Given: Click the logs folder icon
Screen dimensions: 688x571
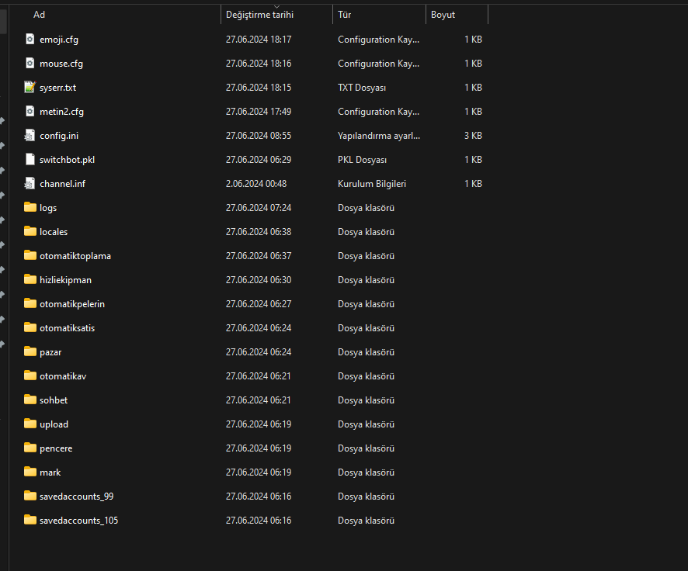Looking at the screenshot, I should 30,207.
